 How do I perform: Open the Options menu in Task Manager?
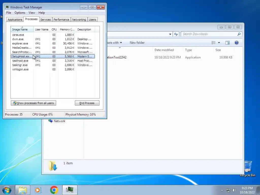[20, 13]
